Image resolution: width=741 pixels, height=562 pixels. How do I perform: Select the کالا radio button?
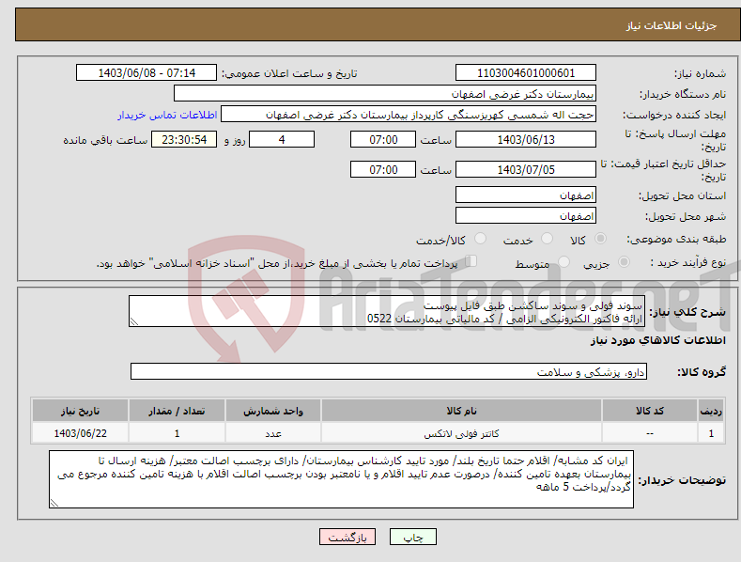(601, 239)
